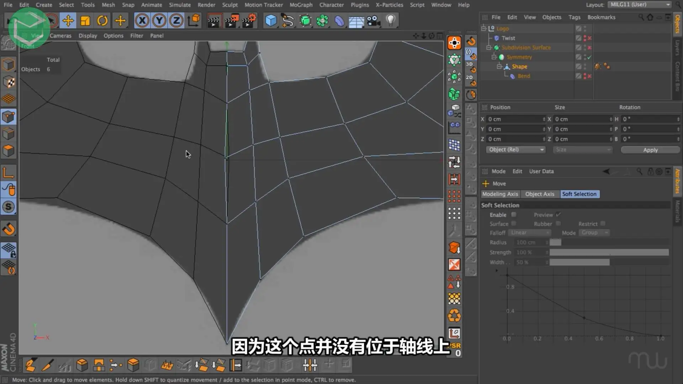Click Rotation H input field
This screenshot has height=384, width=683.
[x=651, y=119]
